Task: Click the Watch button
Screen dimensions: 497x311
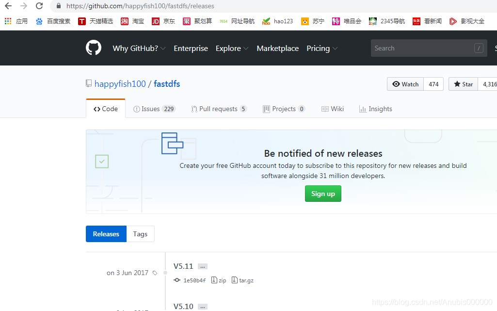Action: point(405,84)
